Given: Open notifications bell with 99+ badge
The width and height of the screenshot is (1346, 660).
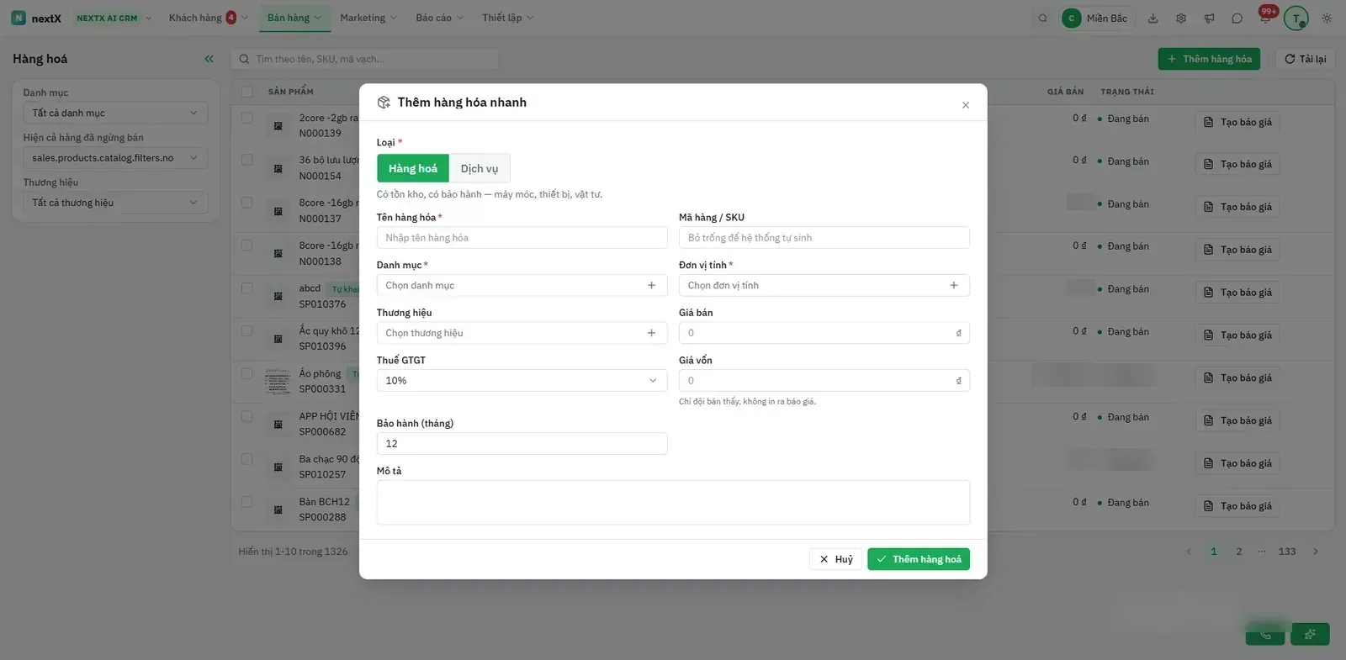Looking at the screenshot, I should (1265, 17).
